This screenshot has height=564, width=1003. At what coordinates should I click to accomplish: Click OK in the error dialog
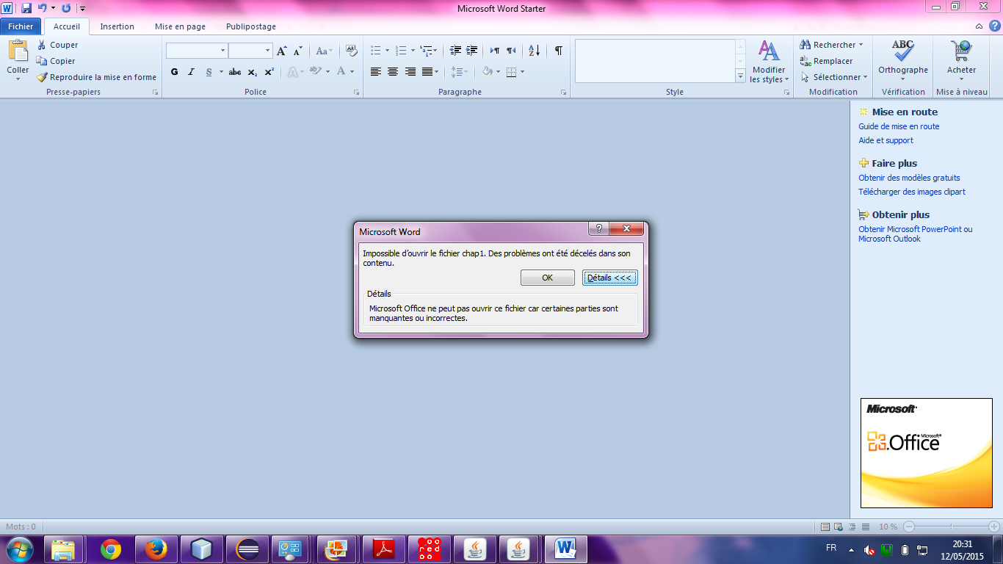pyautogui.click(x=548, y=278)
